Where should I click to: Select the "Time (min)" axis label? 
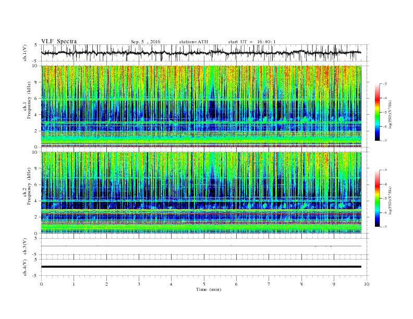209,289
